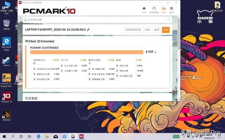Open the This PC shortcut on desktop

6,8
